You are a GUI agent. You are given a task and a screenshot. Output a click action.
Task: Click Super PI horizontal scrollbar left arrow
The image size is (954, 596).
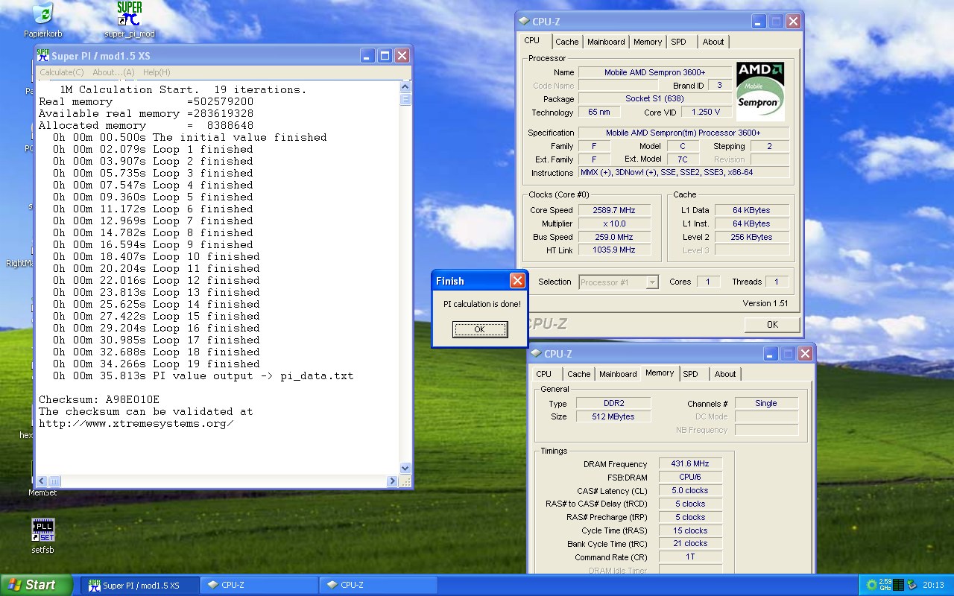42,481
